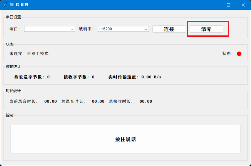The image size is (251, 166).
Task: Click the 当前录音时长 timer value
Action: point(51,101)
